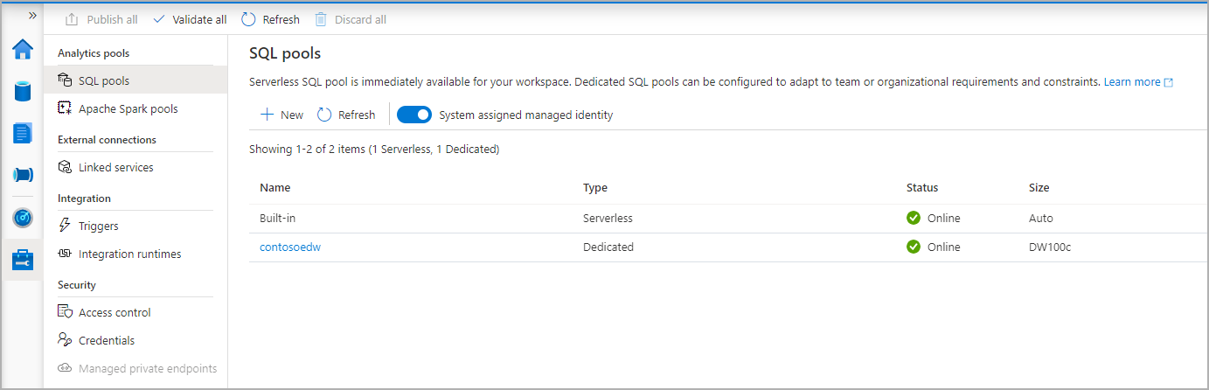Open the Monitor hub gauge icon
Viewport: 1209px width, 390px height.
23,217
